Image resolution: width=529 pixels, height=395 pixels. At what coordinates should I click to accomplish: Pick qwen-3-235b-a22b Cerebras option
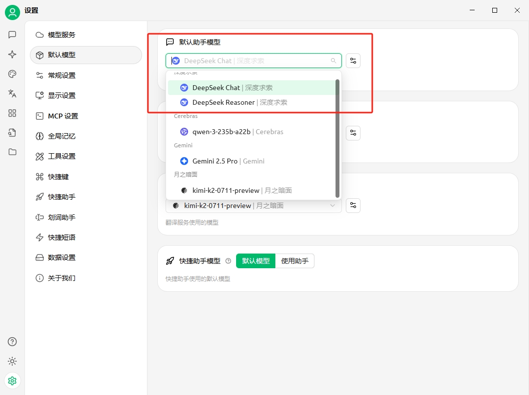(252, 132)
